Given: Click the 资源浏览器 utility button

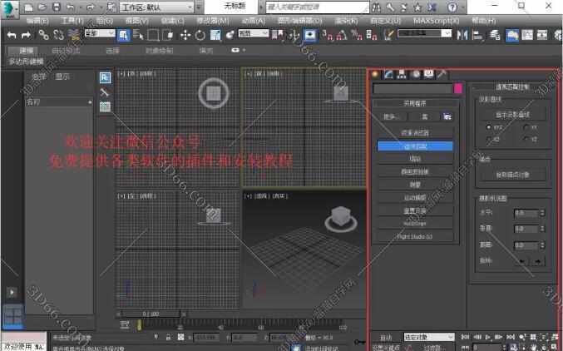Looking at the screenshot, I should click(x=417, y=132).
